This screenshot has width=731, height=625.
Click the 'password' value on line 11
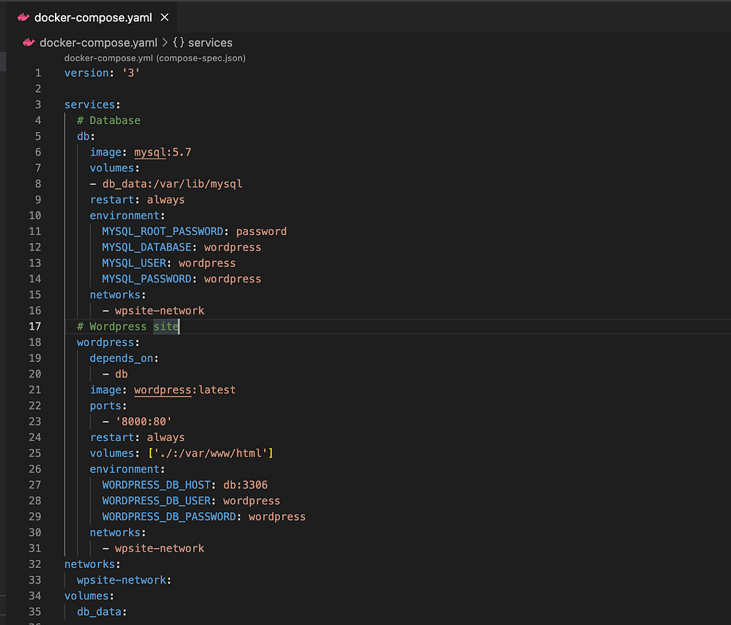click(x=261, y=232)
